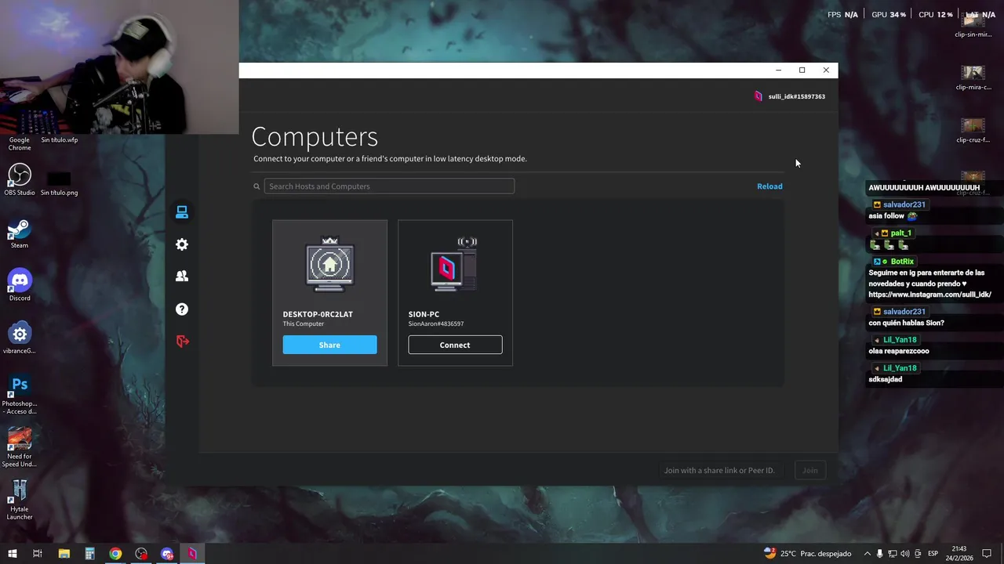Maximize the Parsec window
This screenshot has width=1004, height=564.
click(x=802, y=70)
